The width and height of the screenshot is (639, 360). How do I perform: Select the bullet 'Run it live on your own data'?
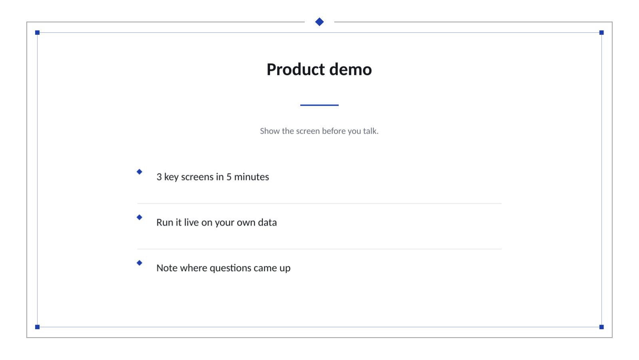click(x=216, y=222)
